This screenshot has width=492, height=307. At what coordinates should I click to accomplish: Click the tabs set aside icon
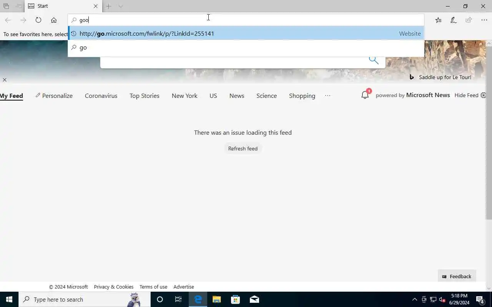6,6
